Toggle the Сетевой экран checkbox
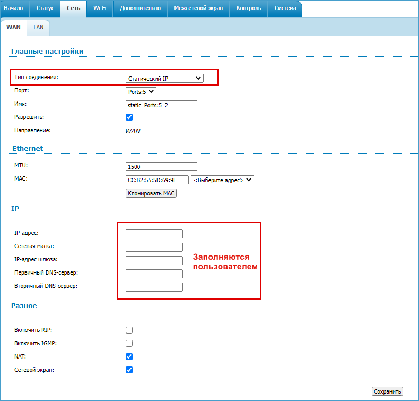 (129, 370)
